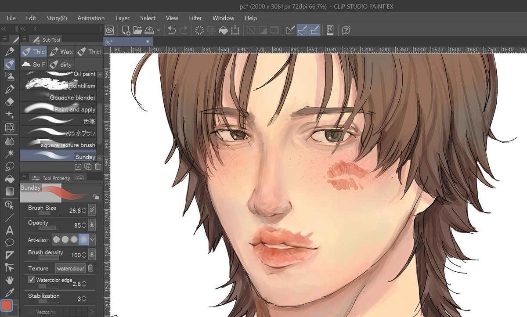Viewport: 527px width, 317px height.
Task: Click the Clear (spinning dots) command icon
Action: (199, 30)
